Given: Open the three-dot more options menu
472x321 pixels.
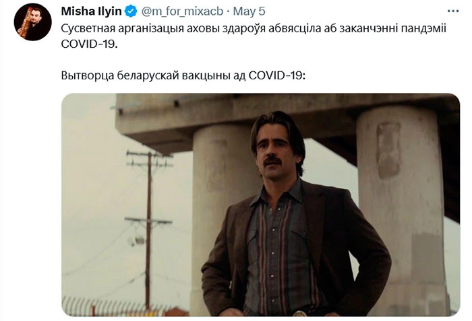Looking at the screenshot, I should point(453,11).
